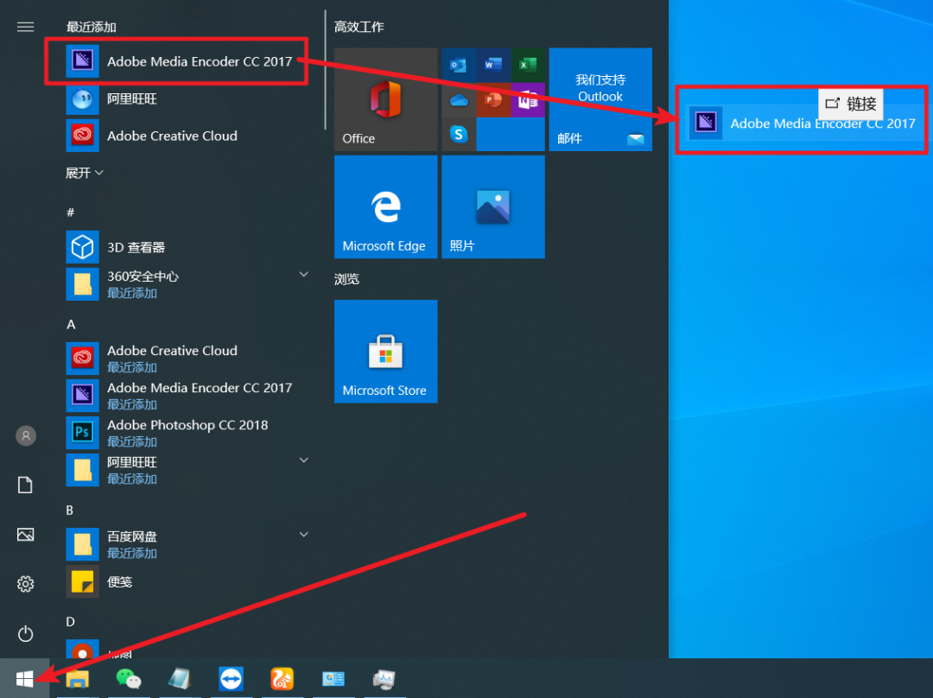Open the ID card-style app on taskbar
This screenshot has width=933, height=698.
[x=333, y=678]
